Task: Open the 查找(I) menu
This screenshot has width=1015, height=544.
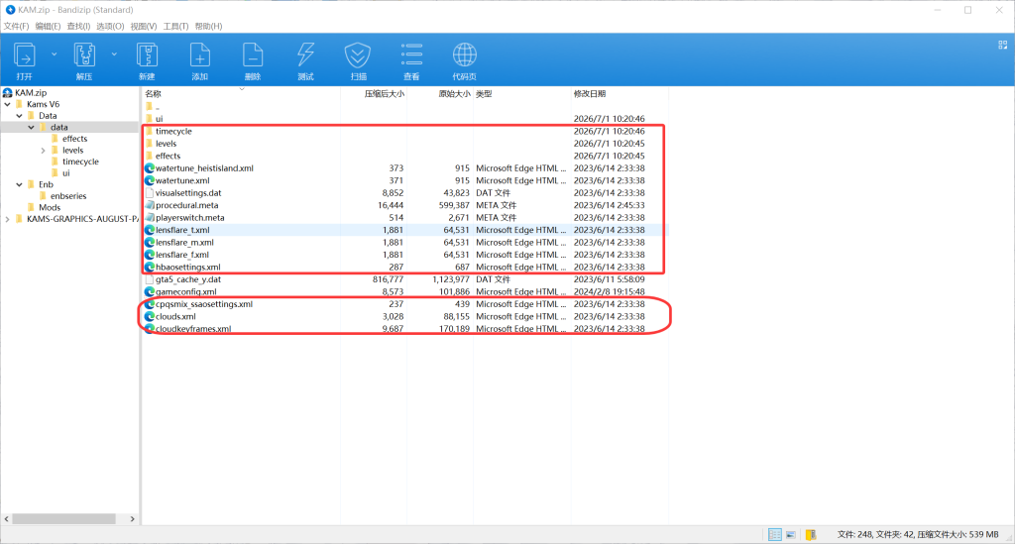Action: click(x=78, y=26)
